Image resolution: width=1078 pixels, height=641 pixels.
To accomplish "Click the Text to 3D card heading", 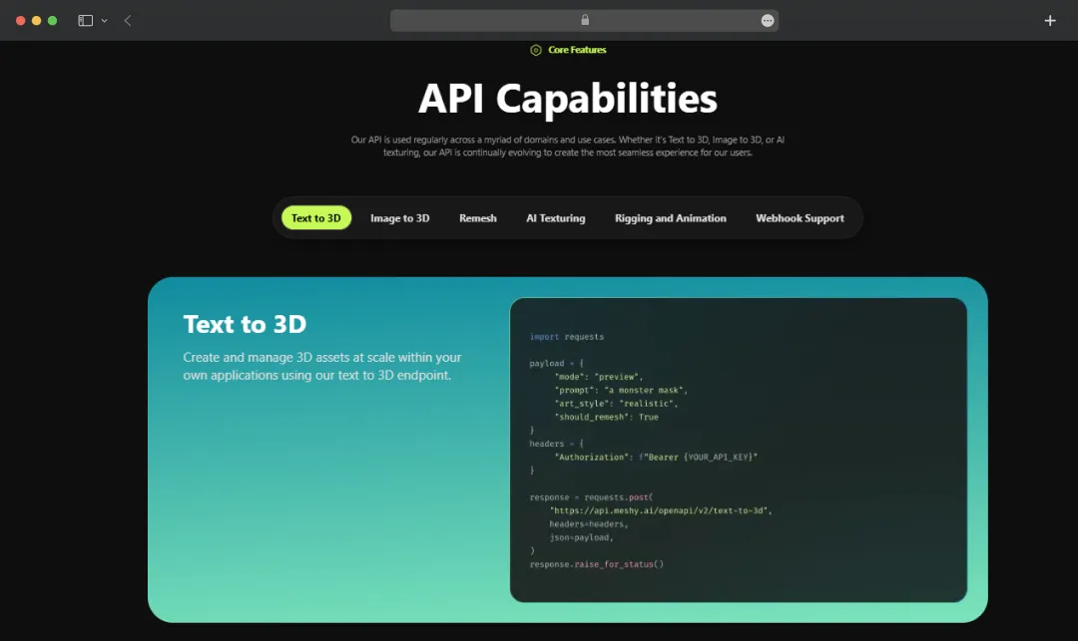I will [245, 324].
